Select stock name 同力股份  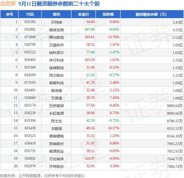point(57,75)
